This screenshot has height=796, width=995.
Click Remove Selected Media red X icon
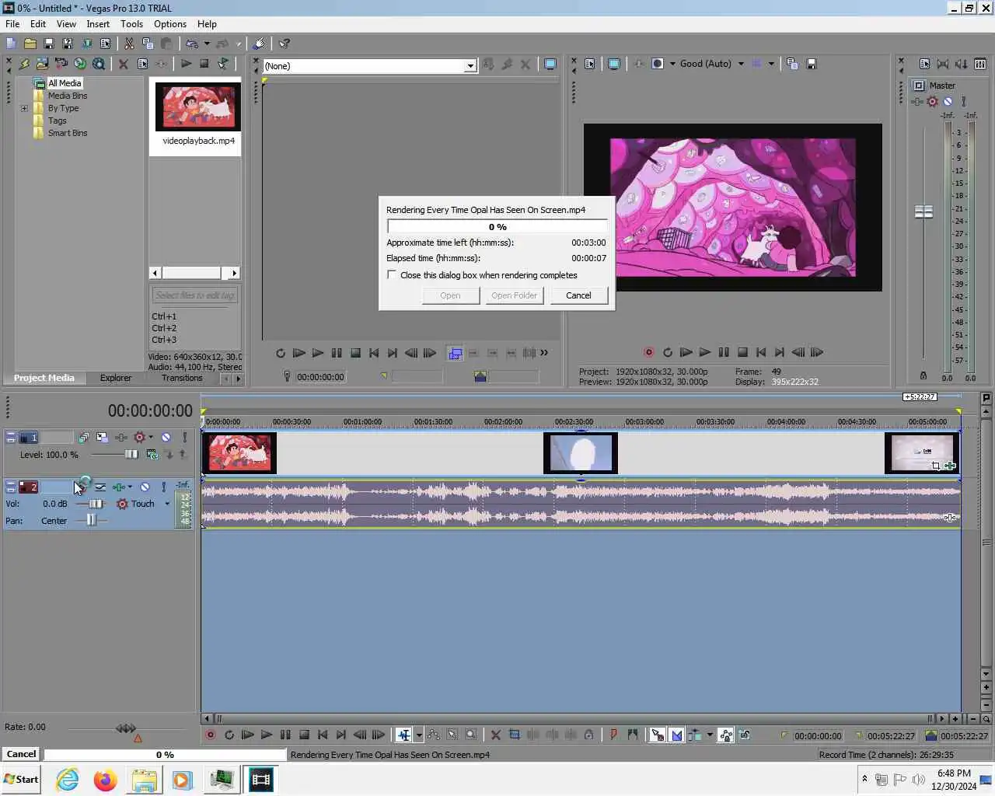point(123,64)
